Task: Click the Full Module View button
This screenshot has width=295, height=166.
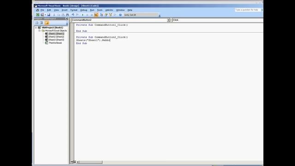Action: [75, 162]
